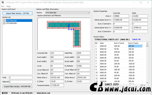152x95 pixels.
Task: Click the horizontal scroll right arrow of fiber list
Action: [x=145, y=85]
